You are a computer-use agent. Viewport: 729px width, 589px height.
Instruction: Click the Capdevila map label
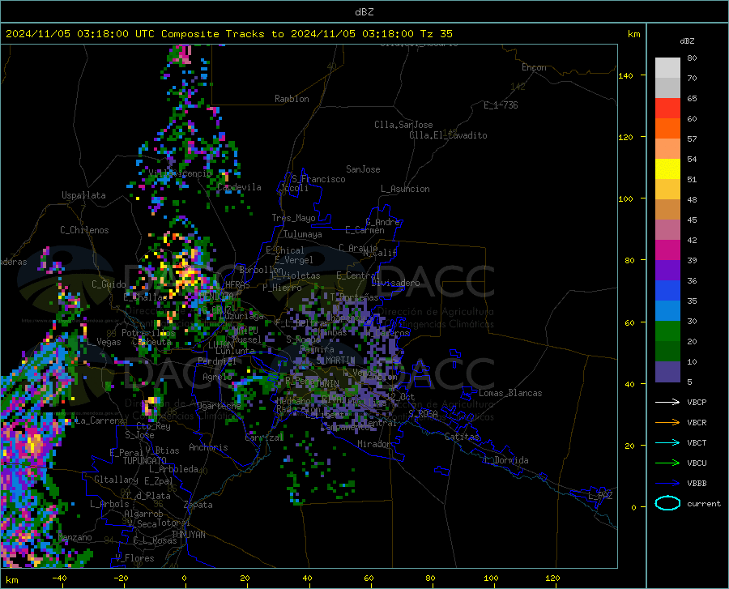coord(239,187)
